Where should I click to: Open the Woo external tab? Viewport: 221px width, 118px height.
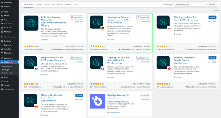pos(76,5)
